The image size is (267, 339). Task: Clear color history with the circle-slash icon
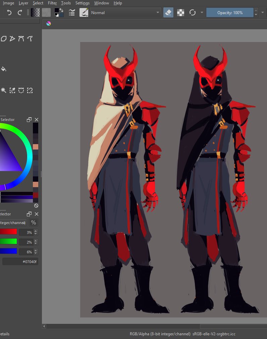[36, 206]
